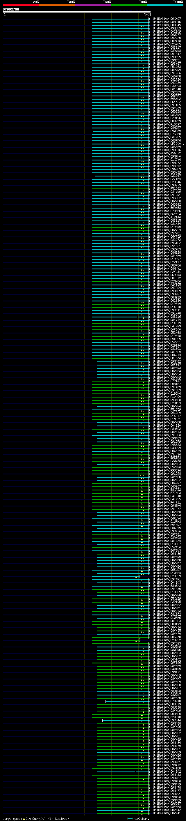Select the UniRef100_Q8RW70 entry

(x=167, y=41)
